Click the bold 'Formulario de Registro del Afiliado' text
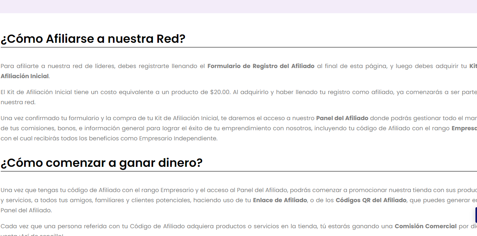This screenshot has height=236, width=477. point(261,66)
